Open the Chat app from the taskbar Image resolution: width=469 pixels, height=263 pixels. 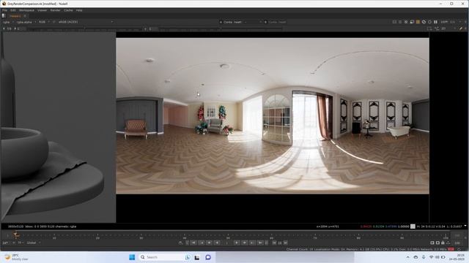(x=208, y=257)
